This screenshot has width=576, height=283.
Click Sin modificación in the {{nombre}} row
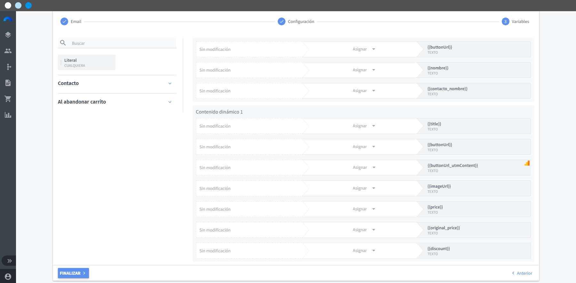(215, 70)
